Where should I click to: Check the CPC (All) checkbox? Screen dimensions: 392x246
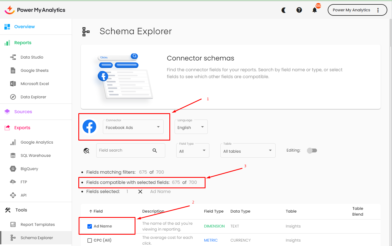90,240
